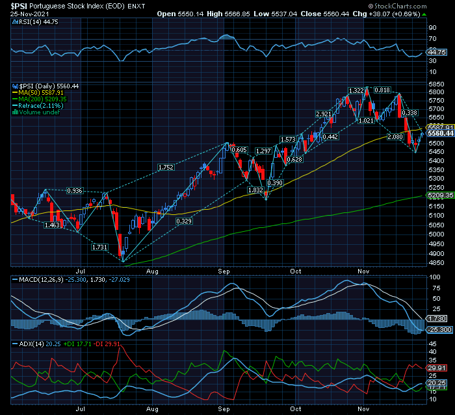This screenshot has height=415, width=455.
Task: Click the 20.25 blue tag on ADX axis
Action: point(437,383)
